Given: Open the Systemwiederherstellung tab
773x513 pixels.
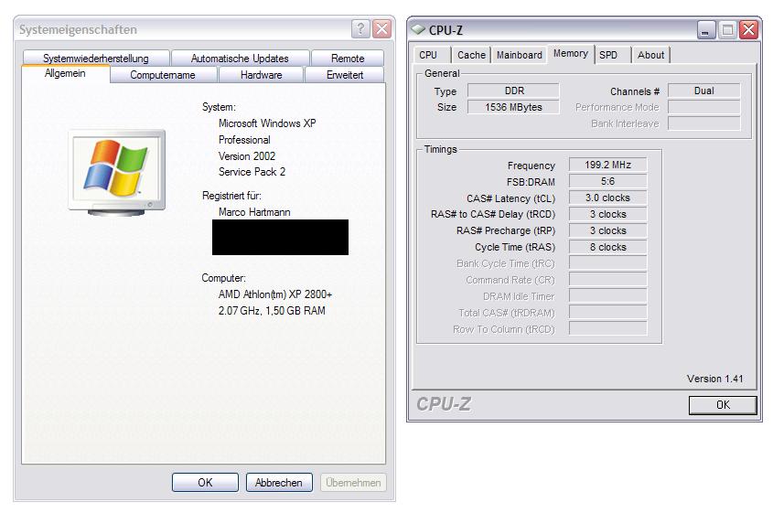Looking at the screenshot, I should [96, 59].
